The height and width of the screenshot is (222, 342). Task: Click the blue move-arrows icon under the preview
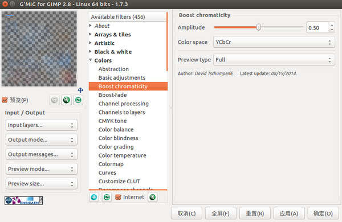tap(80, 90)
